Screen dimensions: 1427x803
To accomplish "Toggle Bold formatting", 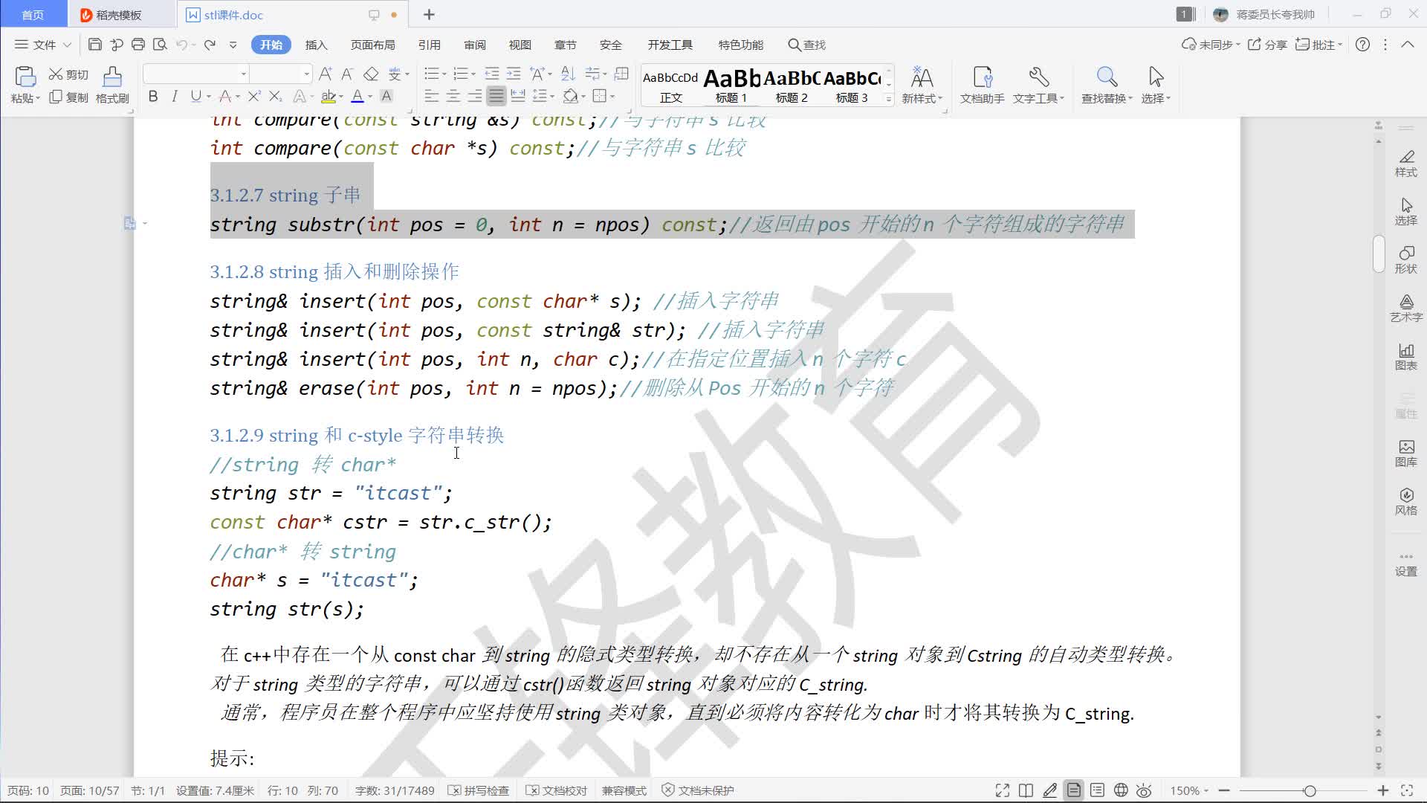I will pyautogui.click(x=153, y=96).
